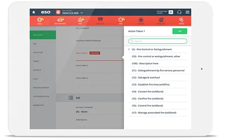
Task: Focus the Search field
Action: coord(158,41)
